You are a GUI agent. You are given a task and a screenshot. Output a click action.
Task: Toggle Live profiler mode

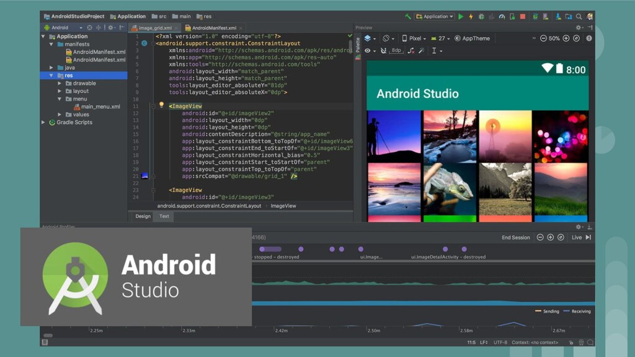(581, 237)
